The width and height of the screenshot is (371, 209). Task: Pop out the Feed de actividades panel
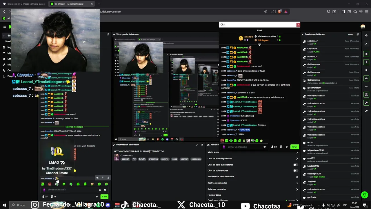point(358,34)
